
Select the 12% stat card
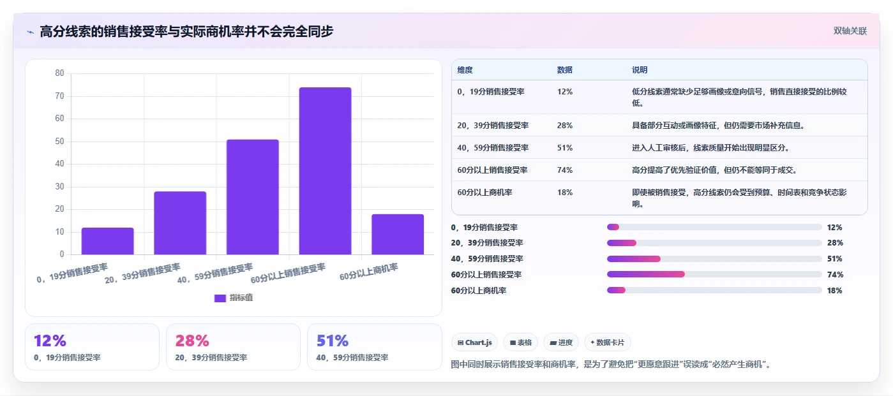tap(92, 347)
